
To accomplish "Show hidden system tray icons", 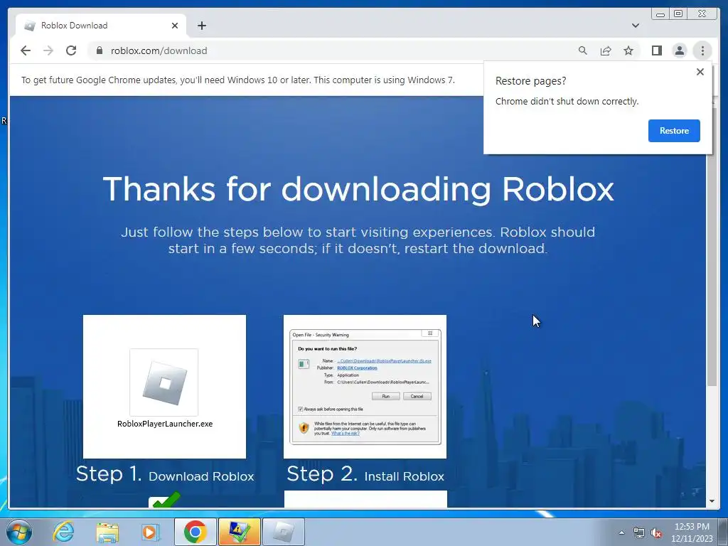I will (x=621, y=532).
